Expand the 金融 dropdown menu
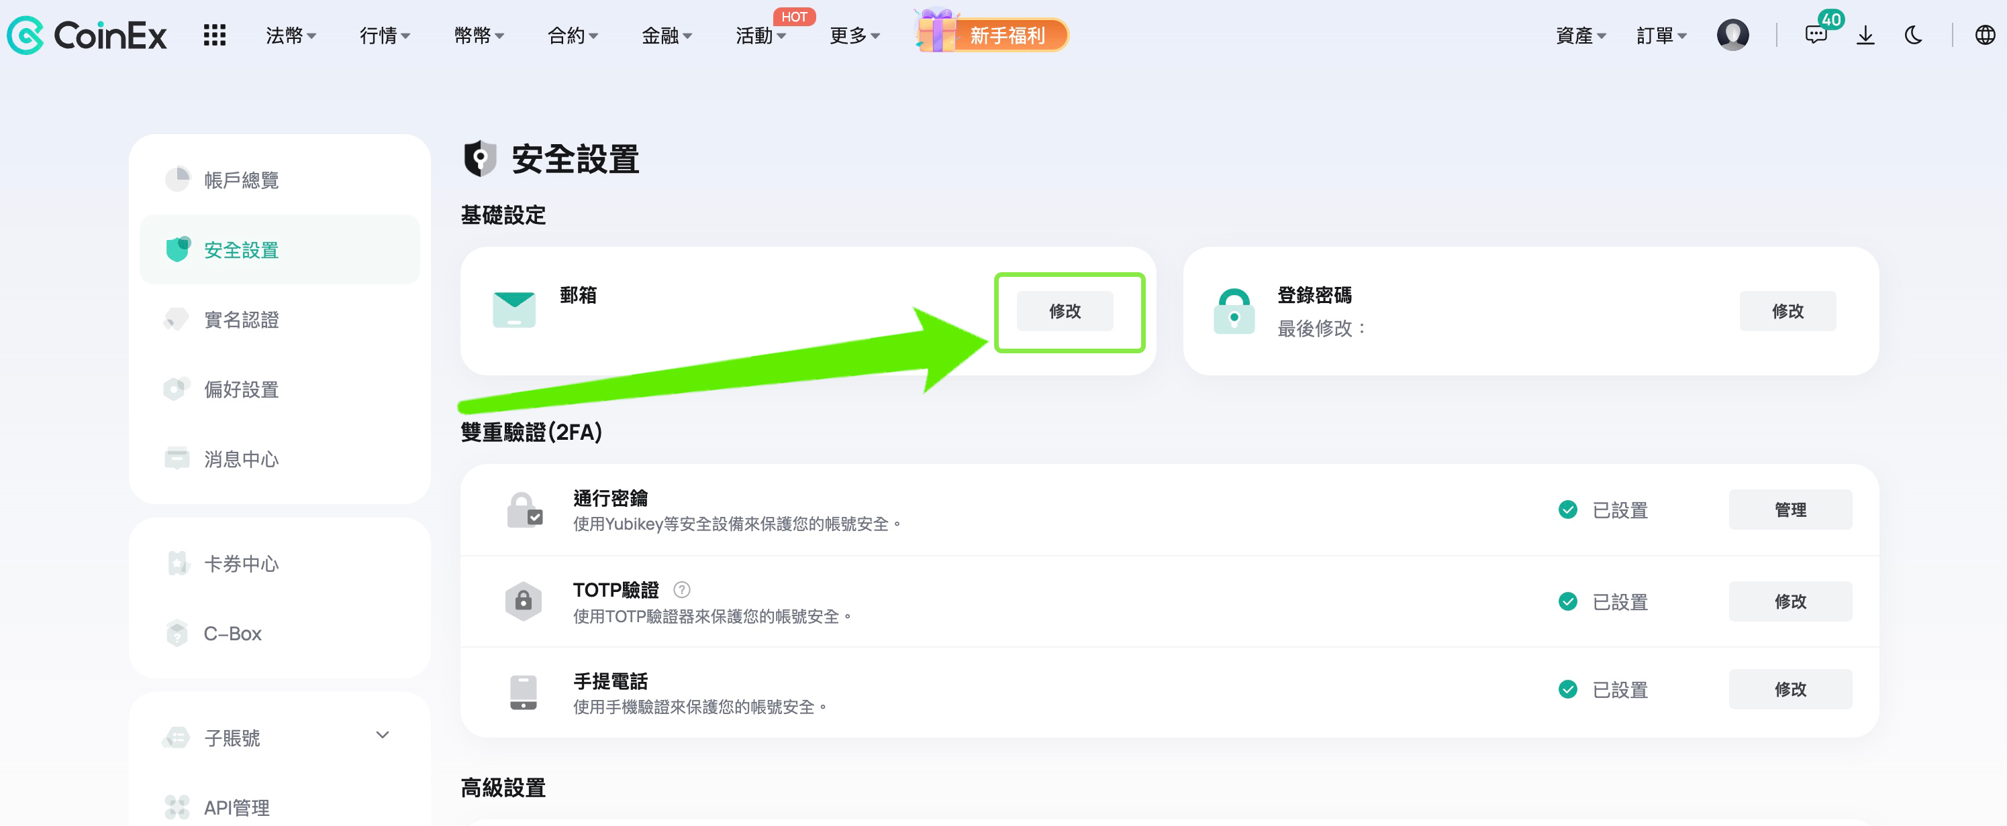 pos(667,36)
